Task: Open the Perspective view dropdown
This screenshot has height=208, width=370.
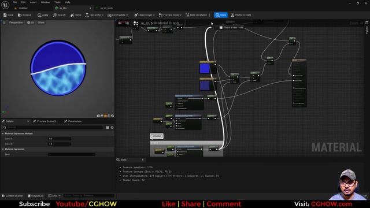Action: (16, 23)
